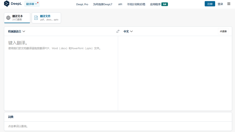Open 应用程序 navigation item
This screenshot has height=132, width=235.
(155, 4)
